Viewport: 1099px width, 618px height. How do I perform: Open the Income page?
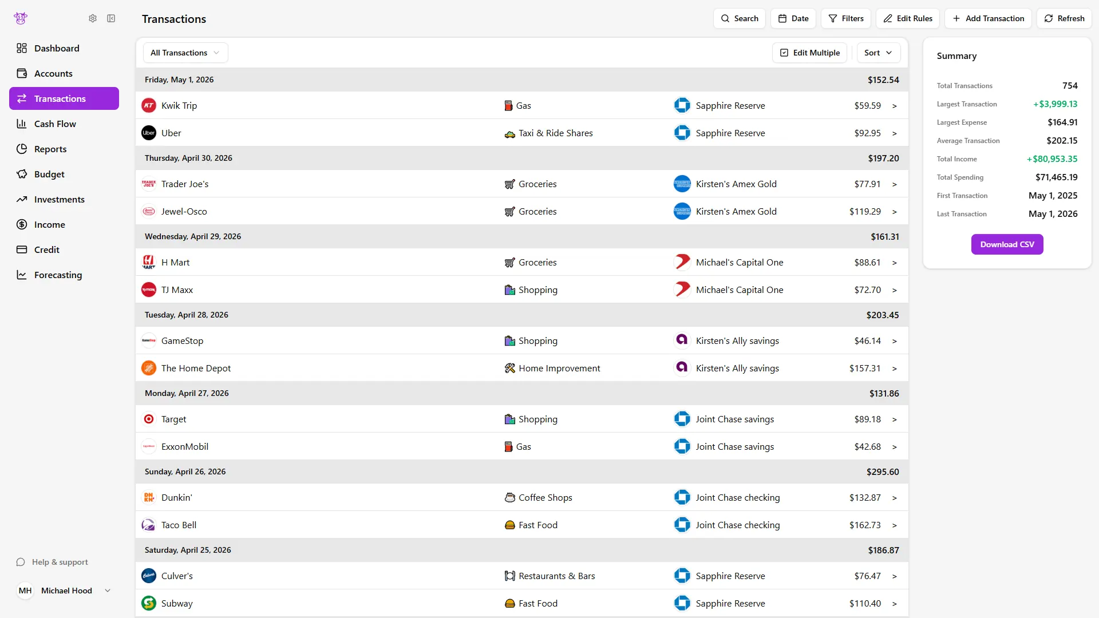point(64,224)
